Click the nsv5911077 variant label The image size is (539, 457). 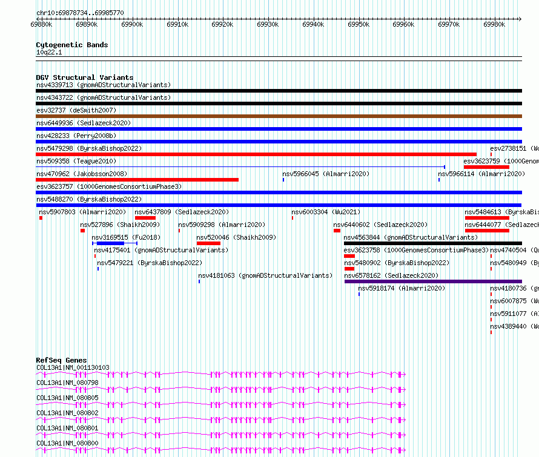(514, 314)
